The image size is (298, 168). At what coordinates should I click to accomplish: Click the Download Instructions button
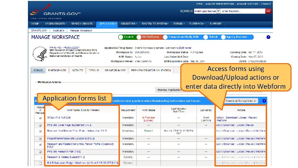pos(240,101)
